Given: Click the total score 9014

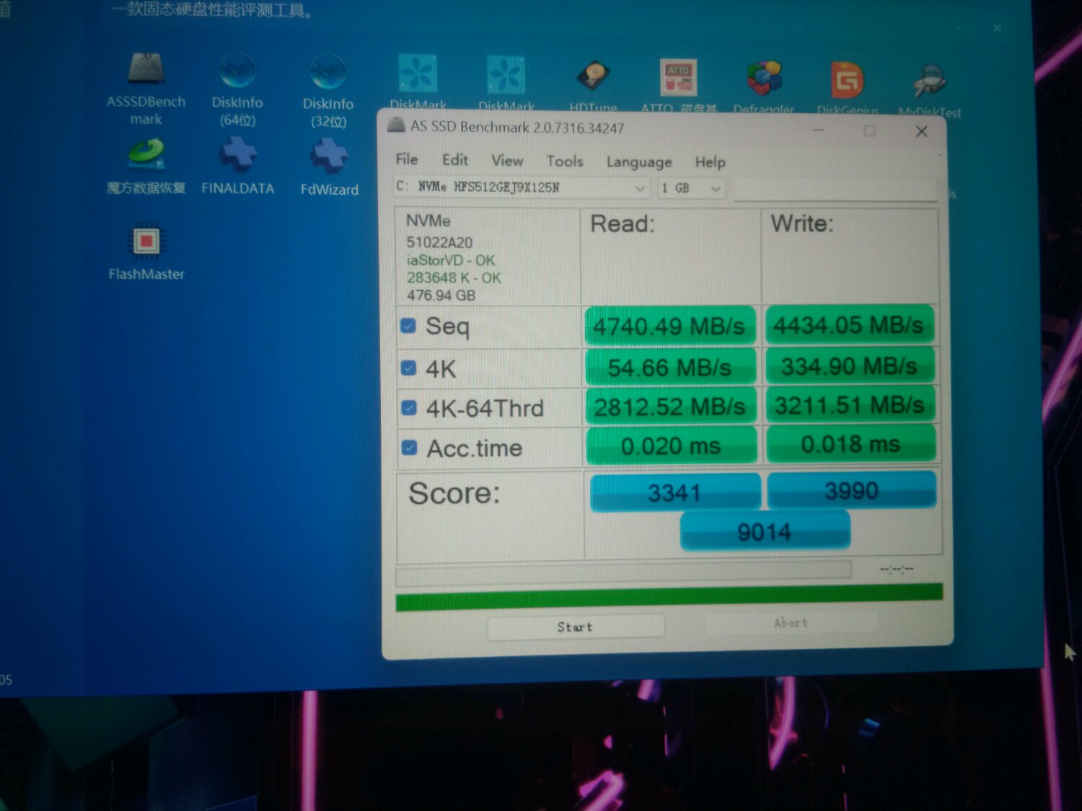Looking at the screenshot, I should tap(765, 532).
